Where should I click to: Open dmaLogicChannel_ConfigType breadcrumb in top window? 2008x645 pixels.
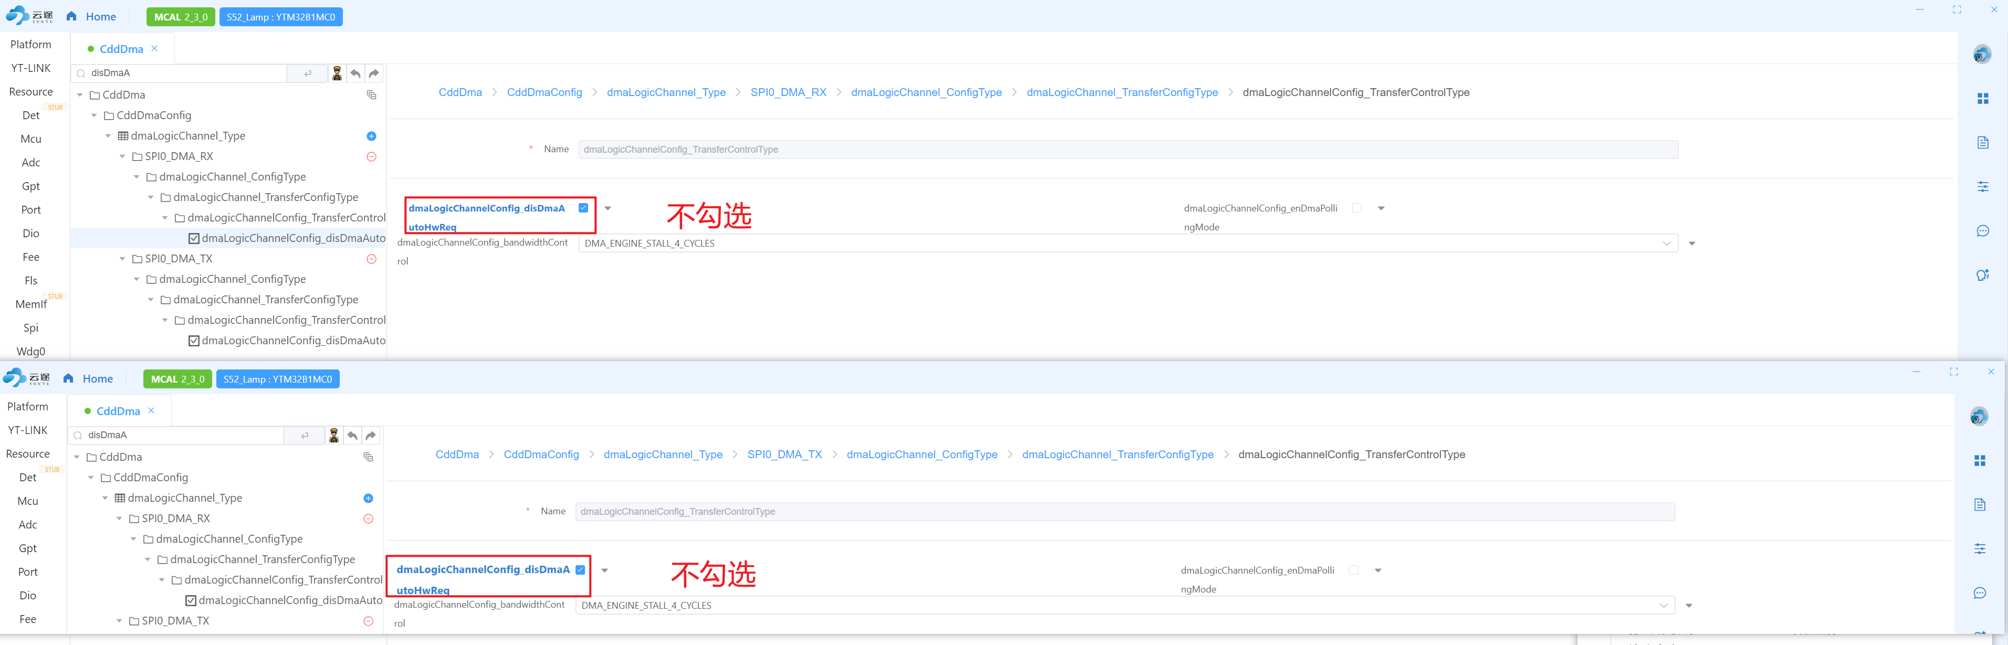[x=926, y=92]
